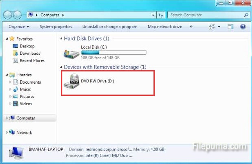Image resolution: width=252 pixels, height=164 pixels.
Task: Click Map network drive button
Action: (x=165, y=27)
